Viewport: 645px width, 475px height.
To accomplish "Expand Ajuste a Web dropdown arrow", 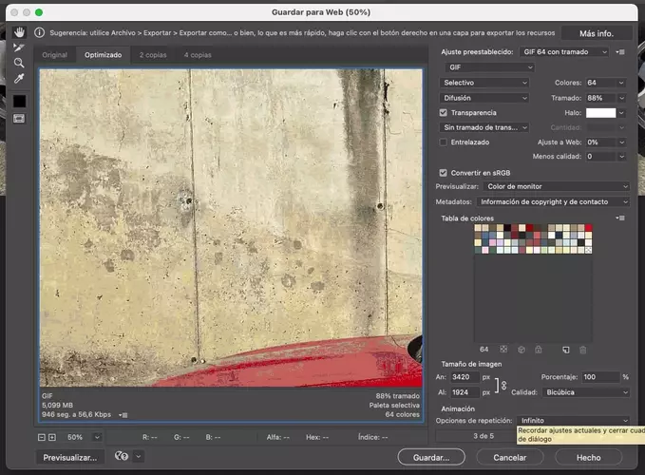I will pos(621,142).
